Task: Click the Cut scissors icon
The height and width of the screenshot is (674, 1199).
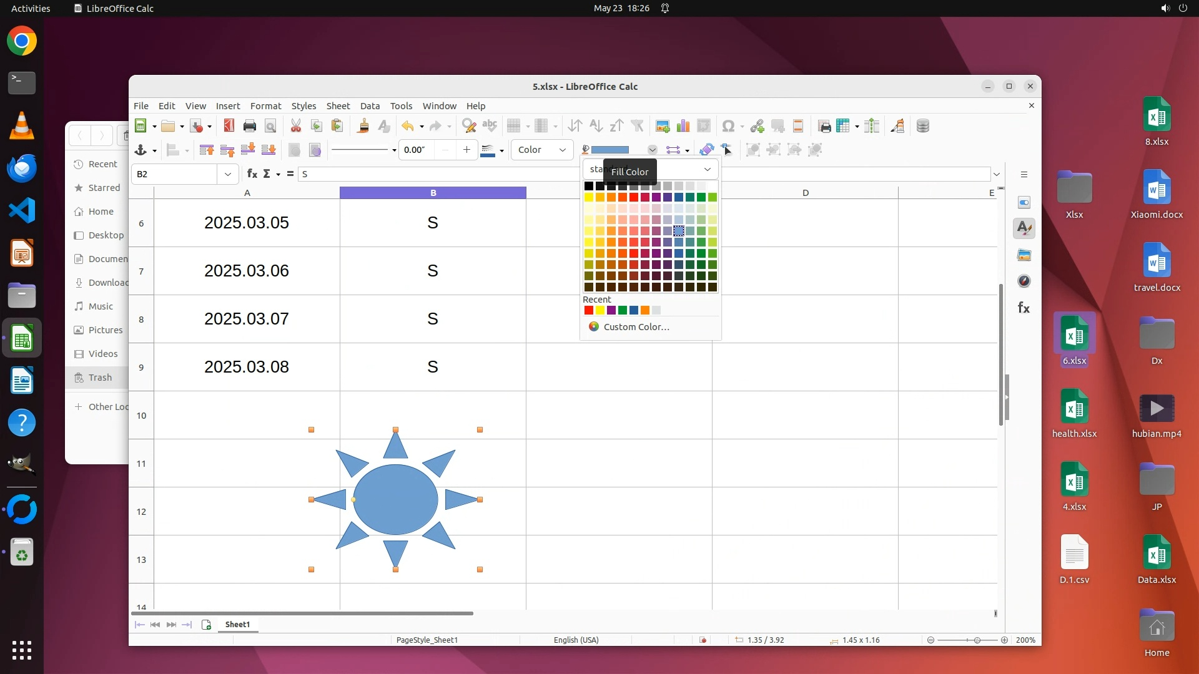Action: (x=295, y=126)
